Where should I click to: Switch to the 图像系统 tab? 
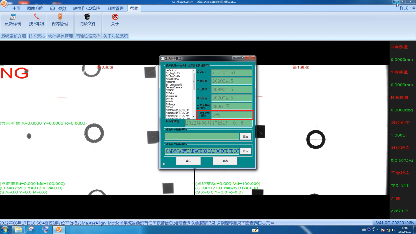(x=35, y=8)
